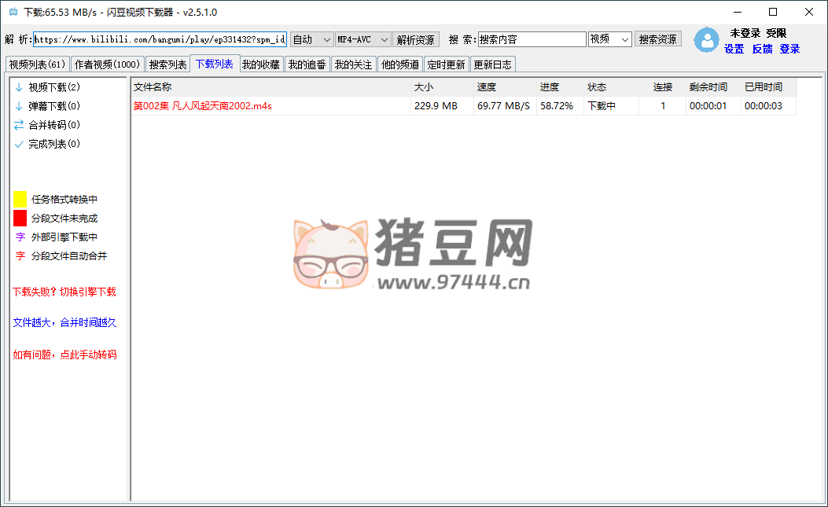Click the completed list checkmark icon
Screen dimensions: 828x507
(x=19, y=144)
